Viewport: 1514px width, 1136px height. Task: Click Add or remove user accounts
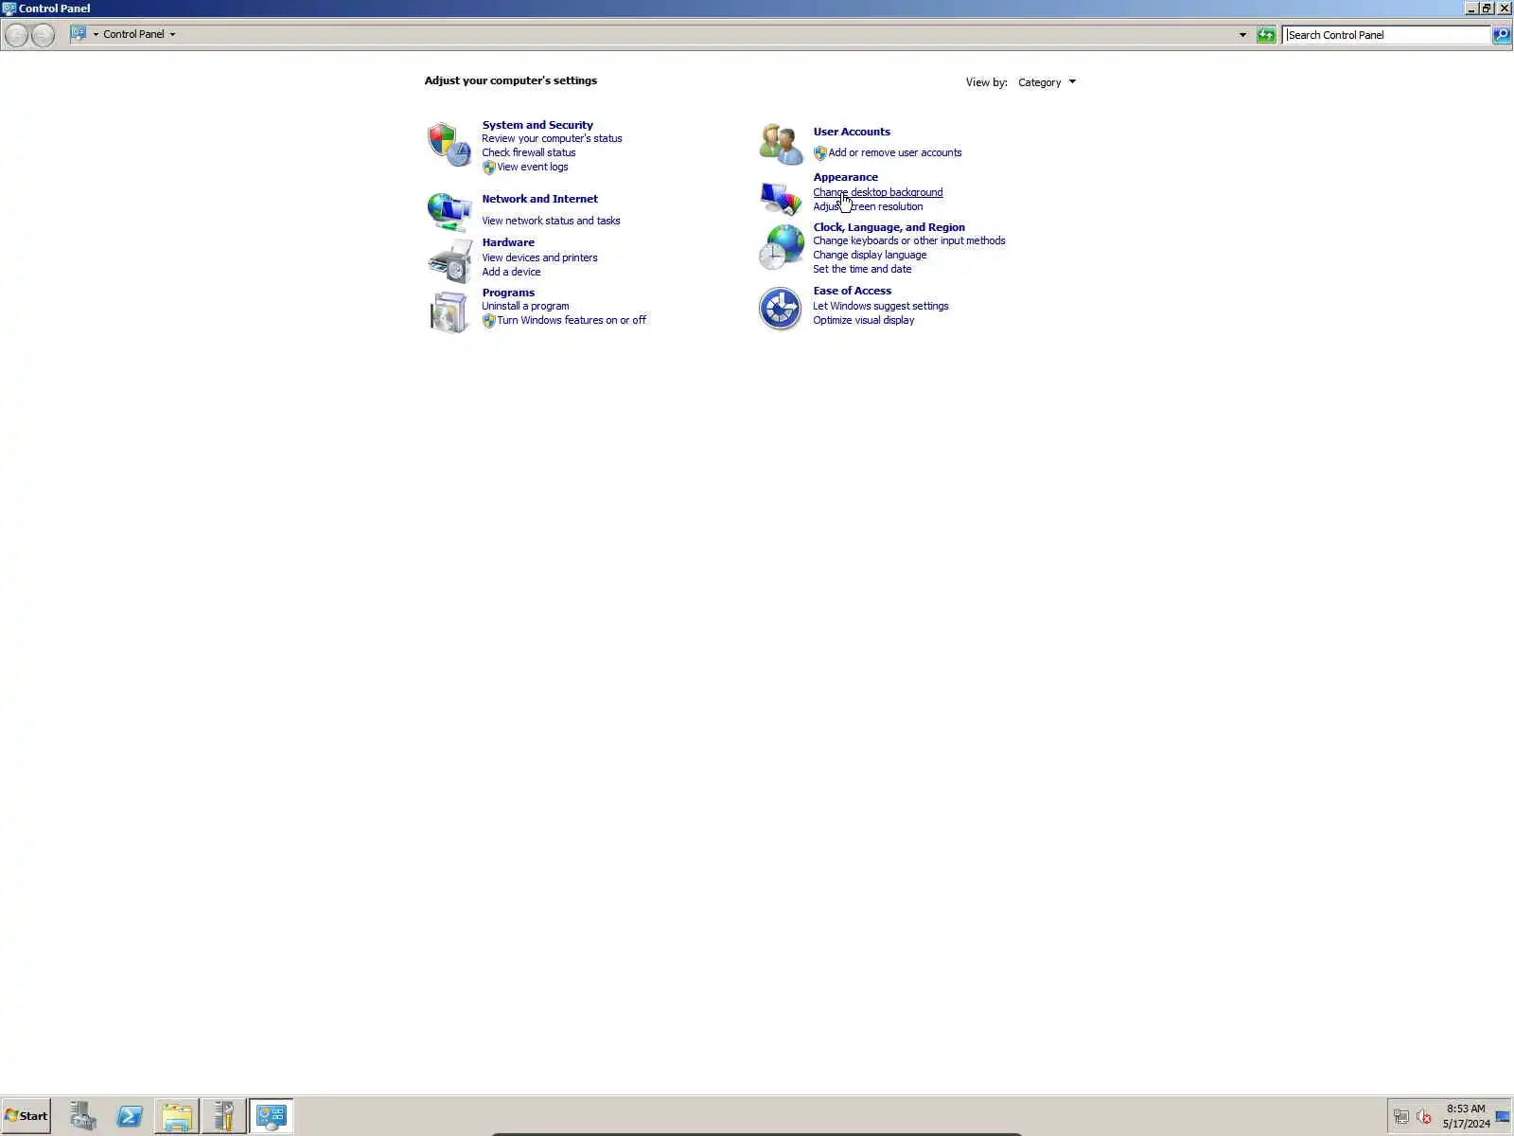coord(894,152)
